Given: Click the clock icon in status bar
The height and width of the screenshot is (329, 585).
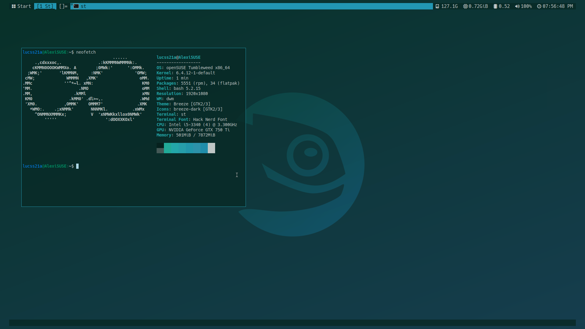Looking at the screenshot, I should 539,6.
